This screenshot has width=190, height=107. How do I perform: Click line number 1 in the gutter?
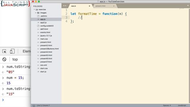(66, 10)
